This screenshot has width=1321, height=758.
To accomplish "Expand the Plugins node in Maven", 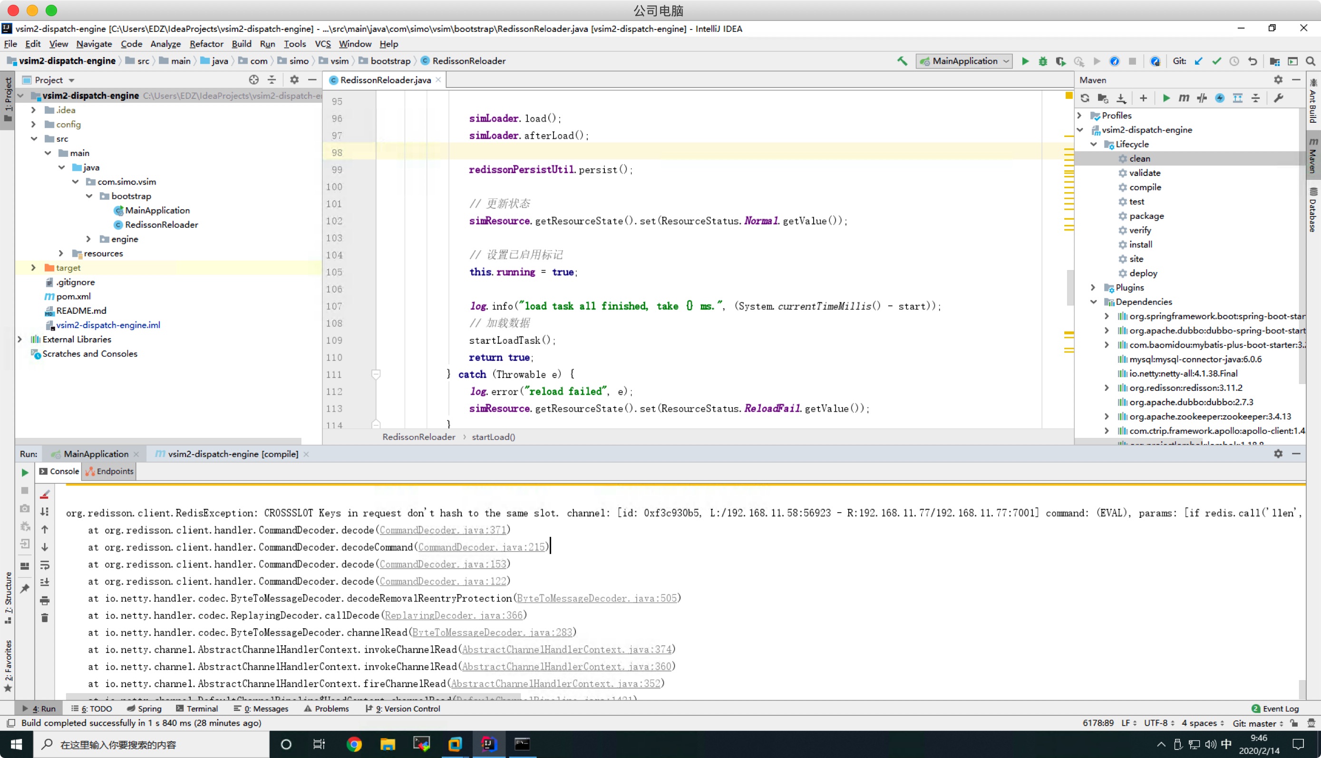I will [x=1093, y=287].
